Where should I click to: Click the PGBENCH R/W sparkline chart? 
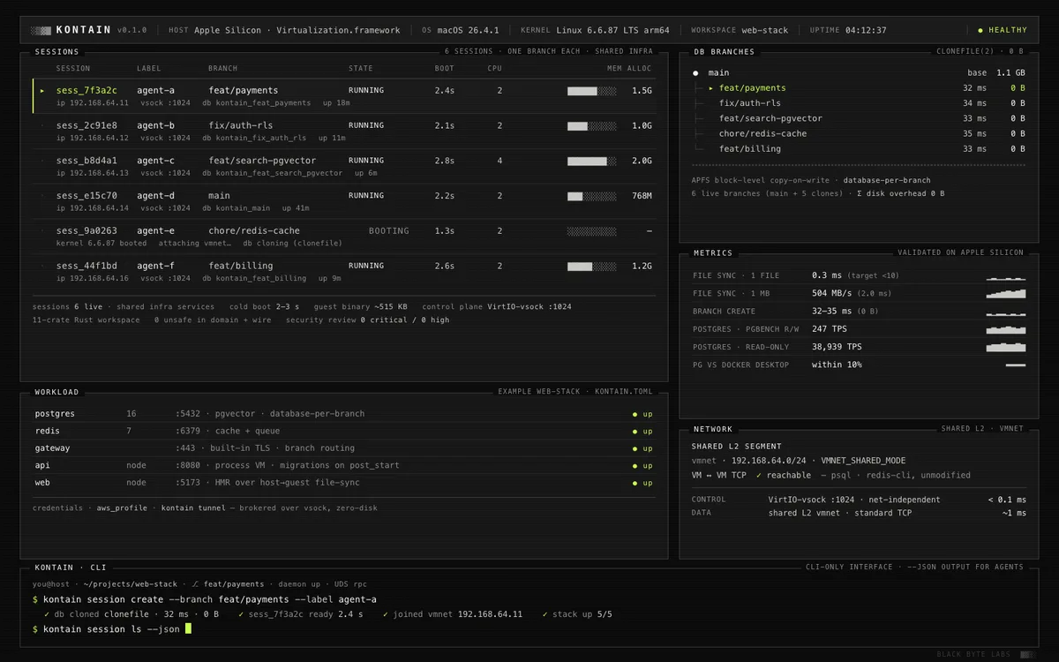pos(1006,328)
